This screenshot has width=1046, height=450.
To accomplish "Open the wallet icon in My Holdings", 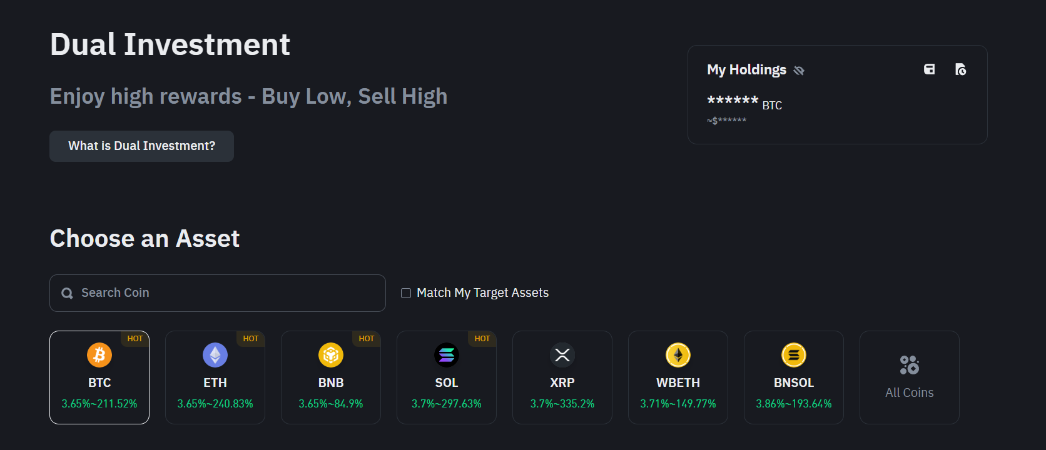I will click(929, 69).
